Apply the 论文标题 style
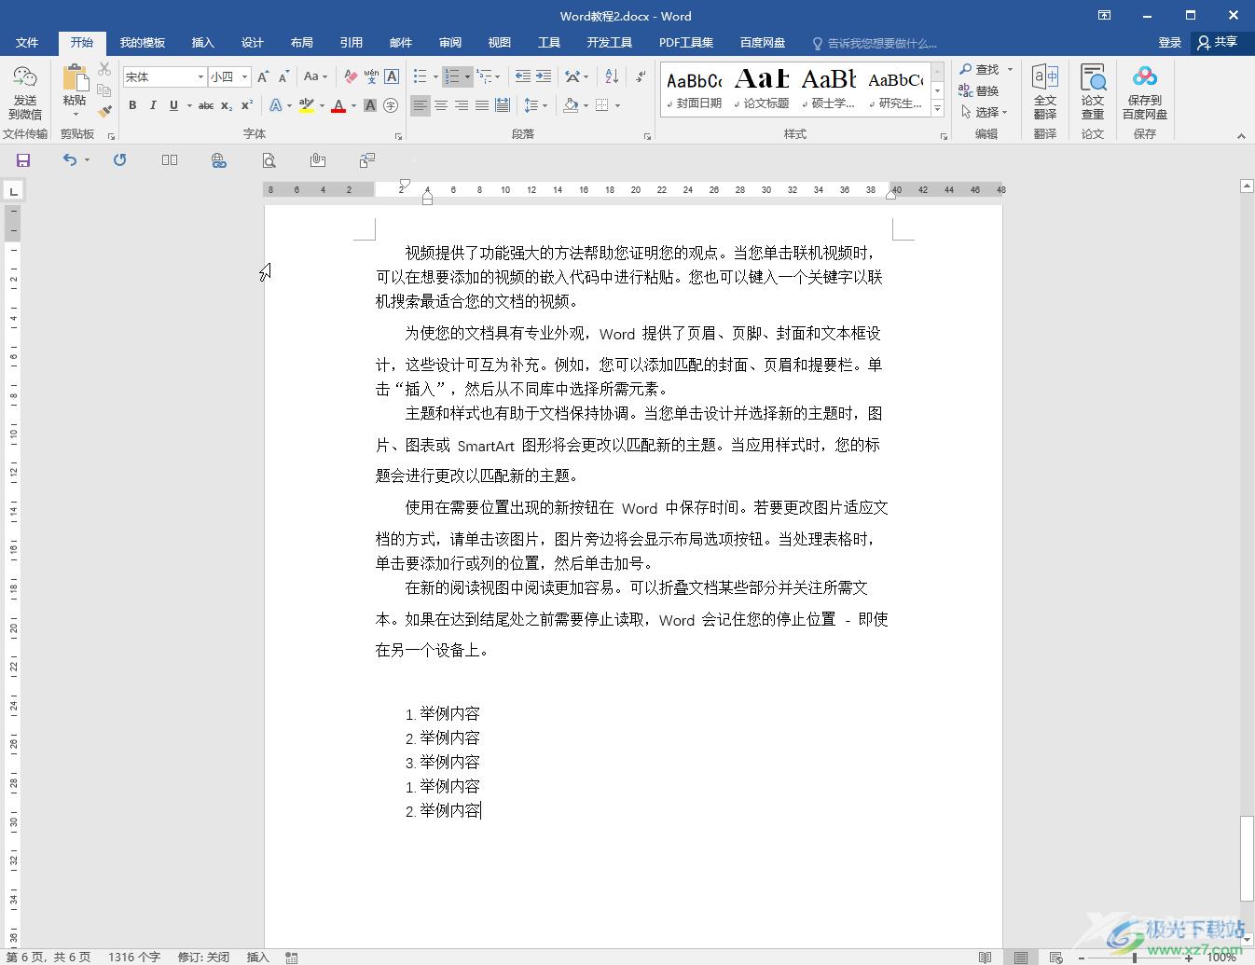This screenshot has height=965, width=1255. pos(761,90)
